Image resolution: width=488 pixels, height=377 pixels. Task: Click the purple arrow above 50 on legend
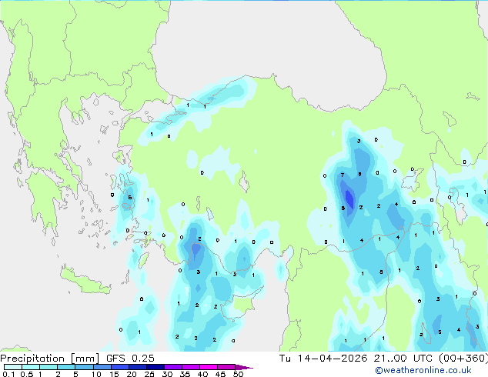pyautogui.click(x=244, y=367)
